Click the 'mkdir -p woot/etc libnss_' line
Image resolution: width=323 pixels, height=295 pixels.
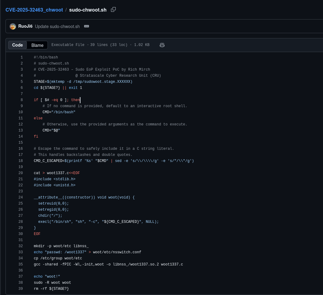click(x=61, y=246)
